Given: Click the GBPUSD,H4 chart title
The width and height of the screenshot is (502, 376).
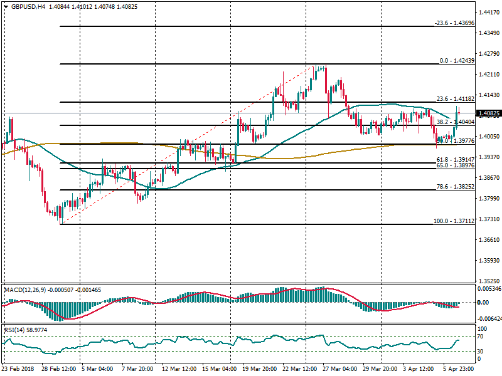Looking at the screenshot, I should [28, 7].
